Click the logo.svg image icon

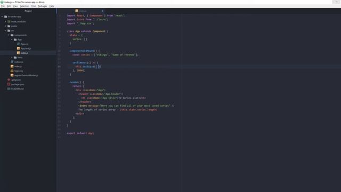(12, 71)
